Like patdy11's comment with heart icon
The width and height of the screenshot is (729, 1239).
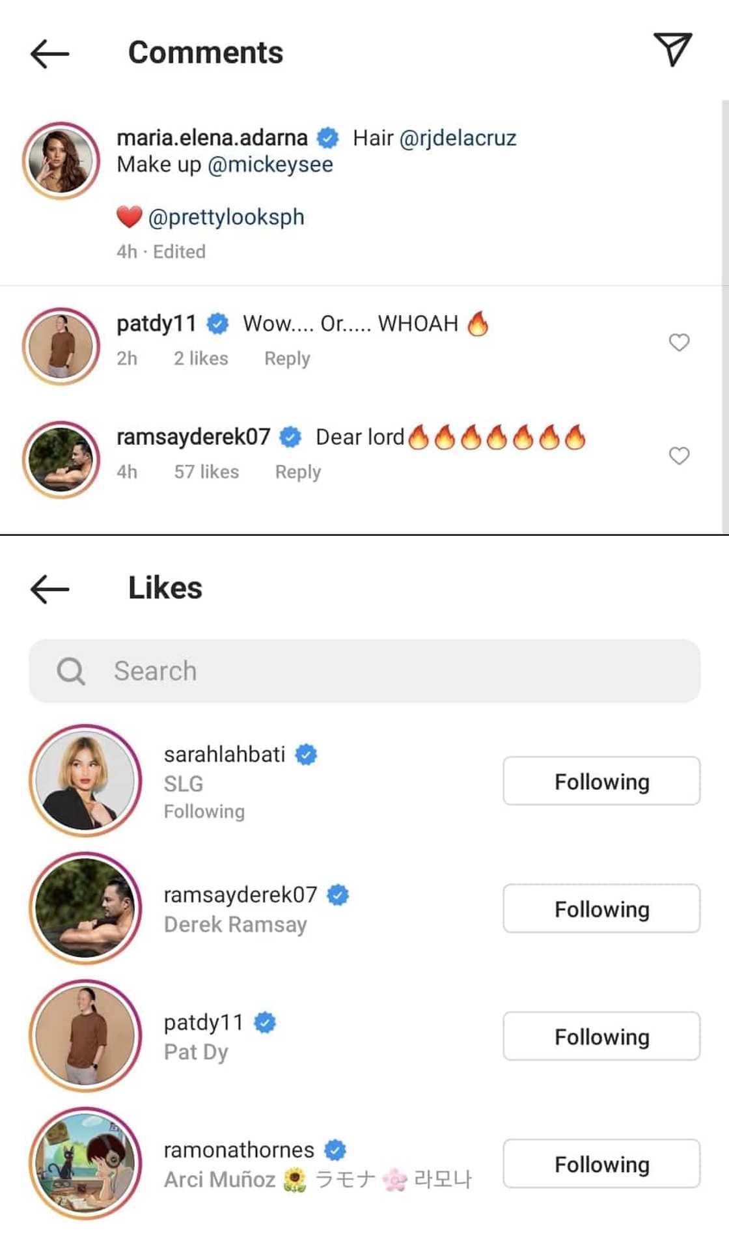[x=679, y=342]
